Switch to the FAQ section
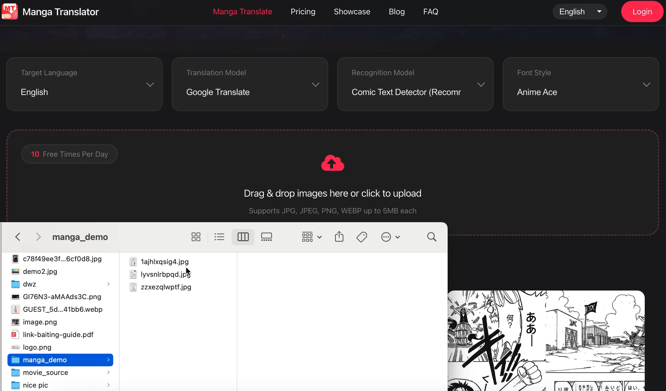 coord(430,11)
